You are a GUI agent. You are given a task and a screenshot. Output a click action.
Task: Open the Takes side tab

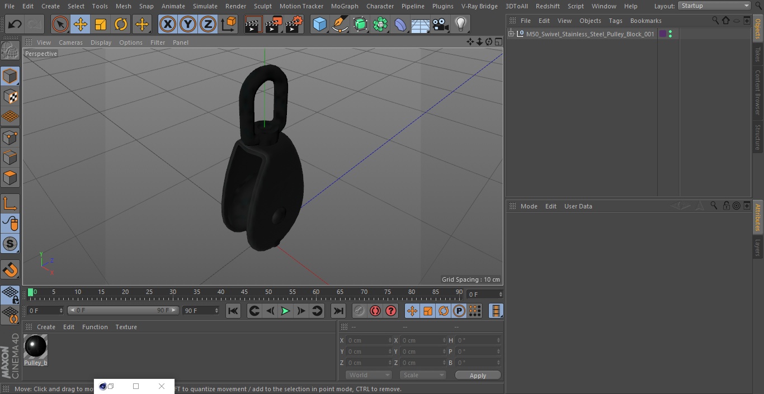coord(758,54)
